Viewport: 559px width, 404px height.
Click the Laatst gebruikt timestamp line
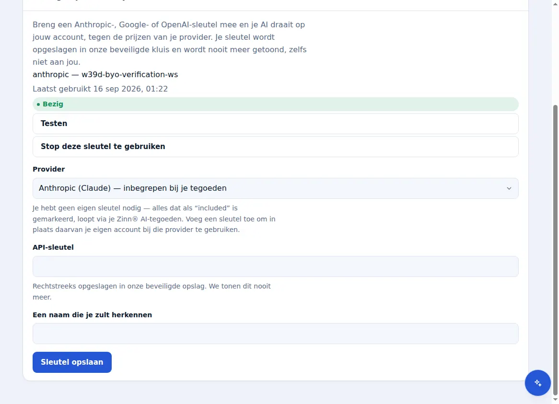click(x=100, y=89)
